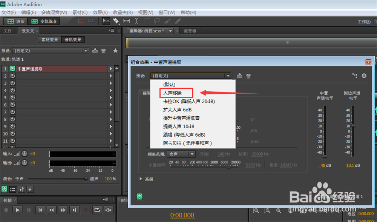
Task: Turn the output gain knob
Action: 25,163
